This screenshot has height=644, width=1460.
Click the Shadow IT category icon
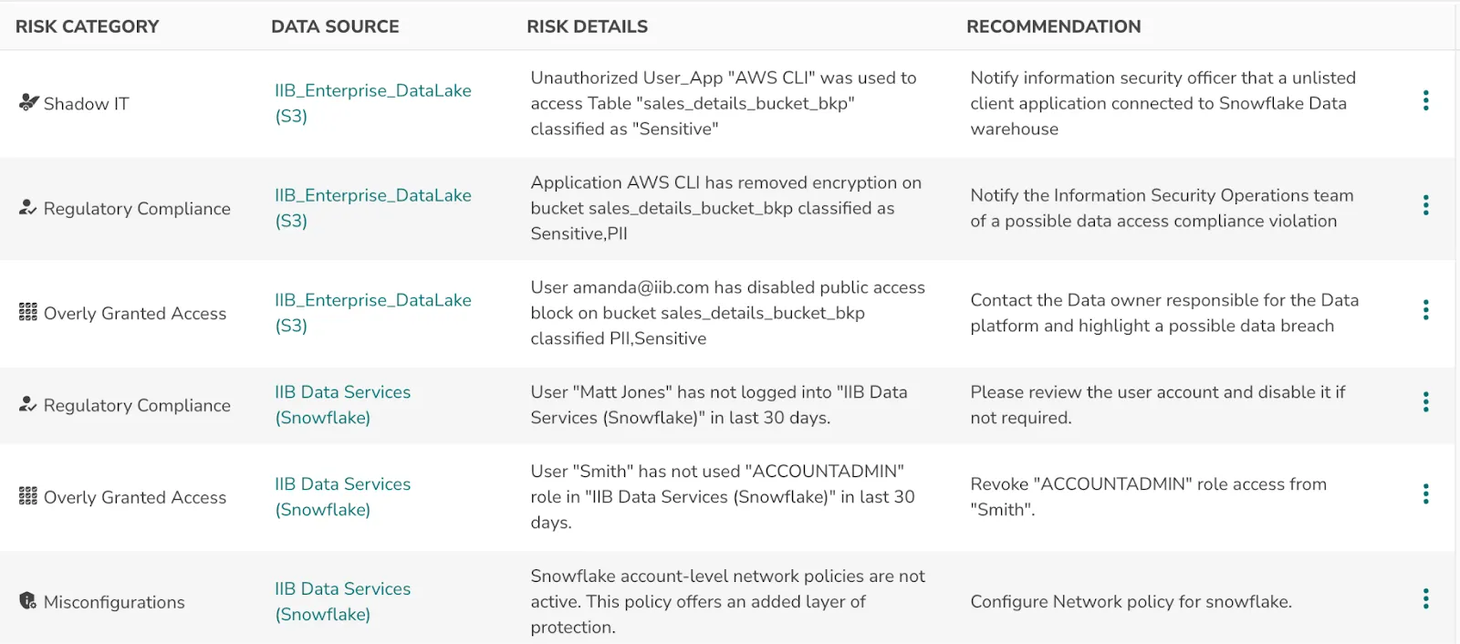(28, 102)
